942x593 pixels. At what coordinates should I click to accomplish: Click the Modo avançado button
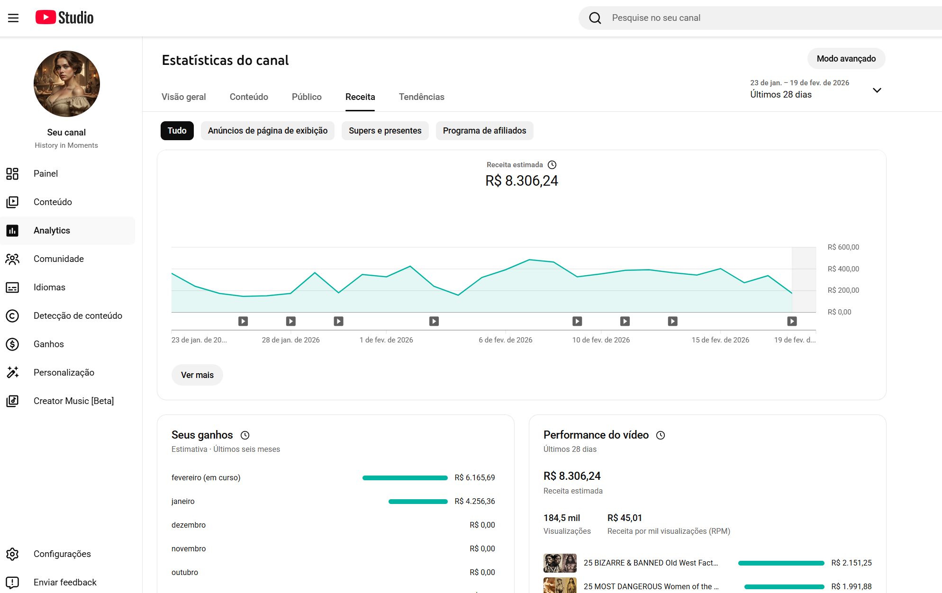[x=846, y=59]
